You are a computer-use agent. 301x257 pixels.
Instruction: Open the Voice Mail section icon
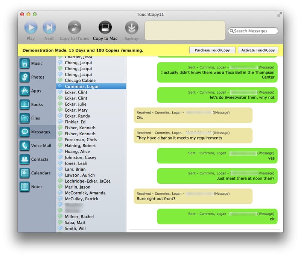(24, 146)
